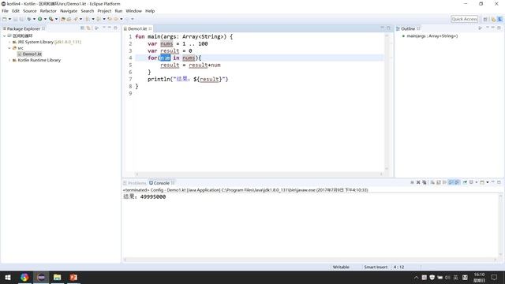Open File Explorer from the taskbar
This screenshot has height=284, width=505.
[58, 277]
